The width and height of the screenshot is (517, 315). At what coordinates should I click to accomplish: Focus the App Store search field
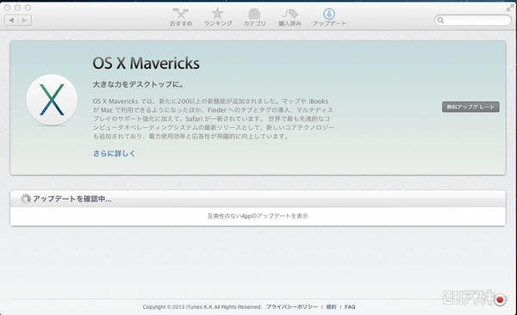coord(473,20)
